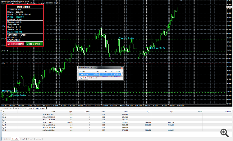
Task: Click the 'modify' type cell in row 4
Action: coord(70,122)
